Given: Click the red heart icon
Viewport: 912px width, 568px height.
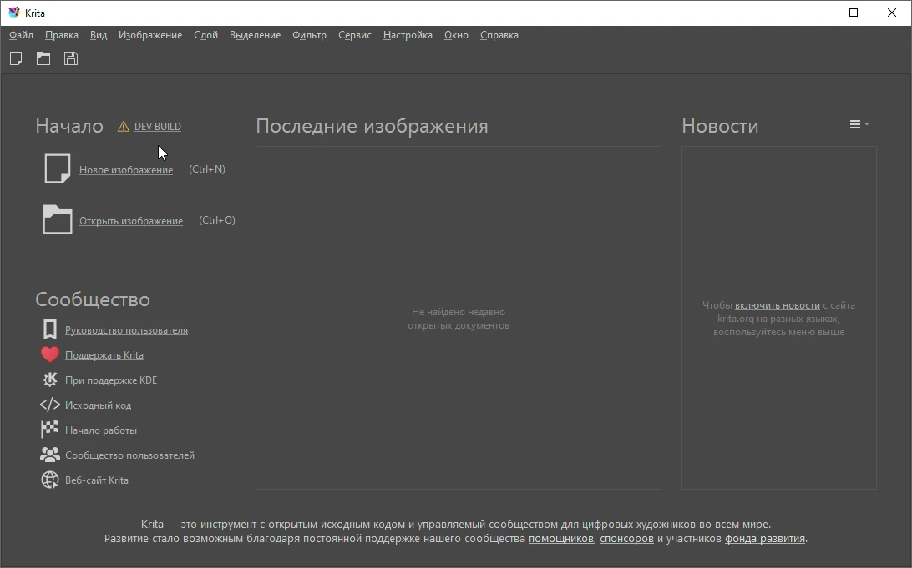Looking at the screenshot, I should (50, 354).
